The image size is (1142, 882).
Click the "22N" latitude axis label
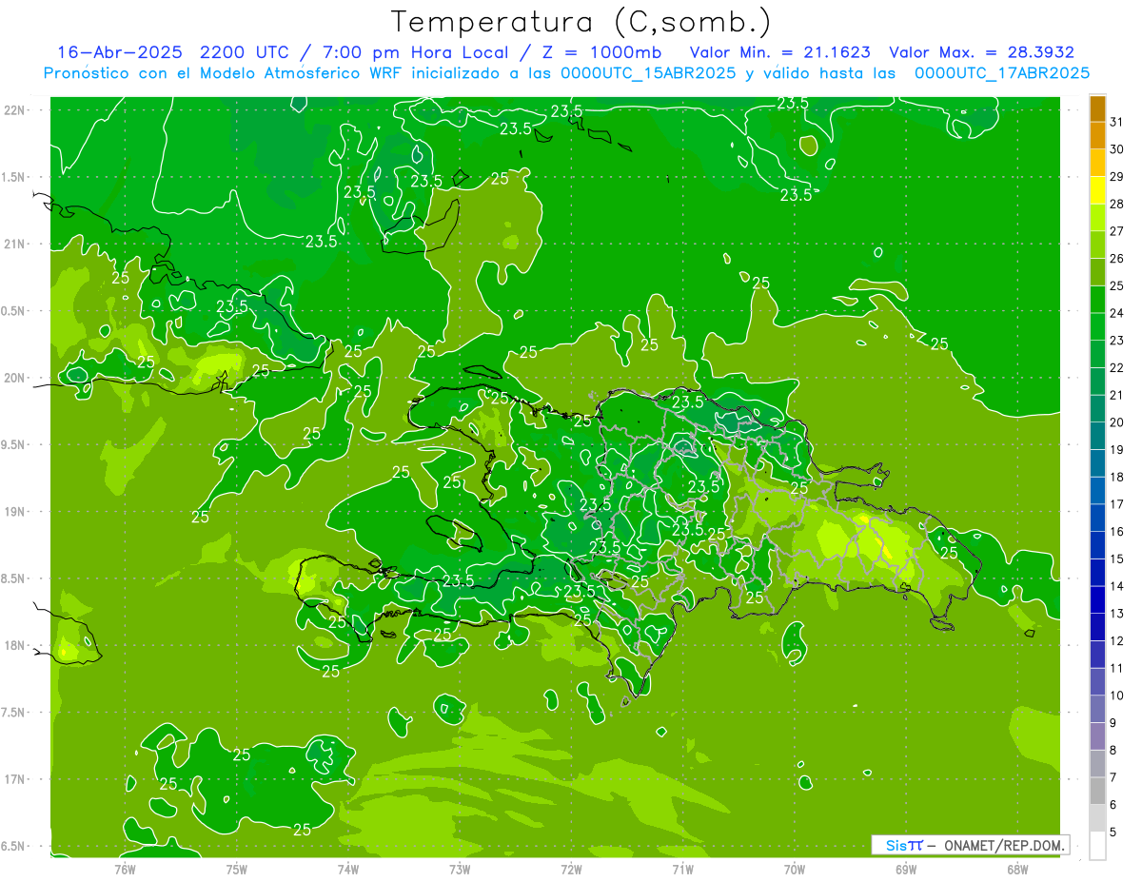[x=13, y=110]
